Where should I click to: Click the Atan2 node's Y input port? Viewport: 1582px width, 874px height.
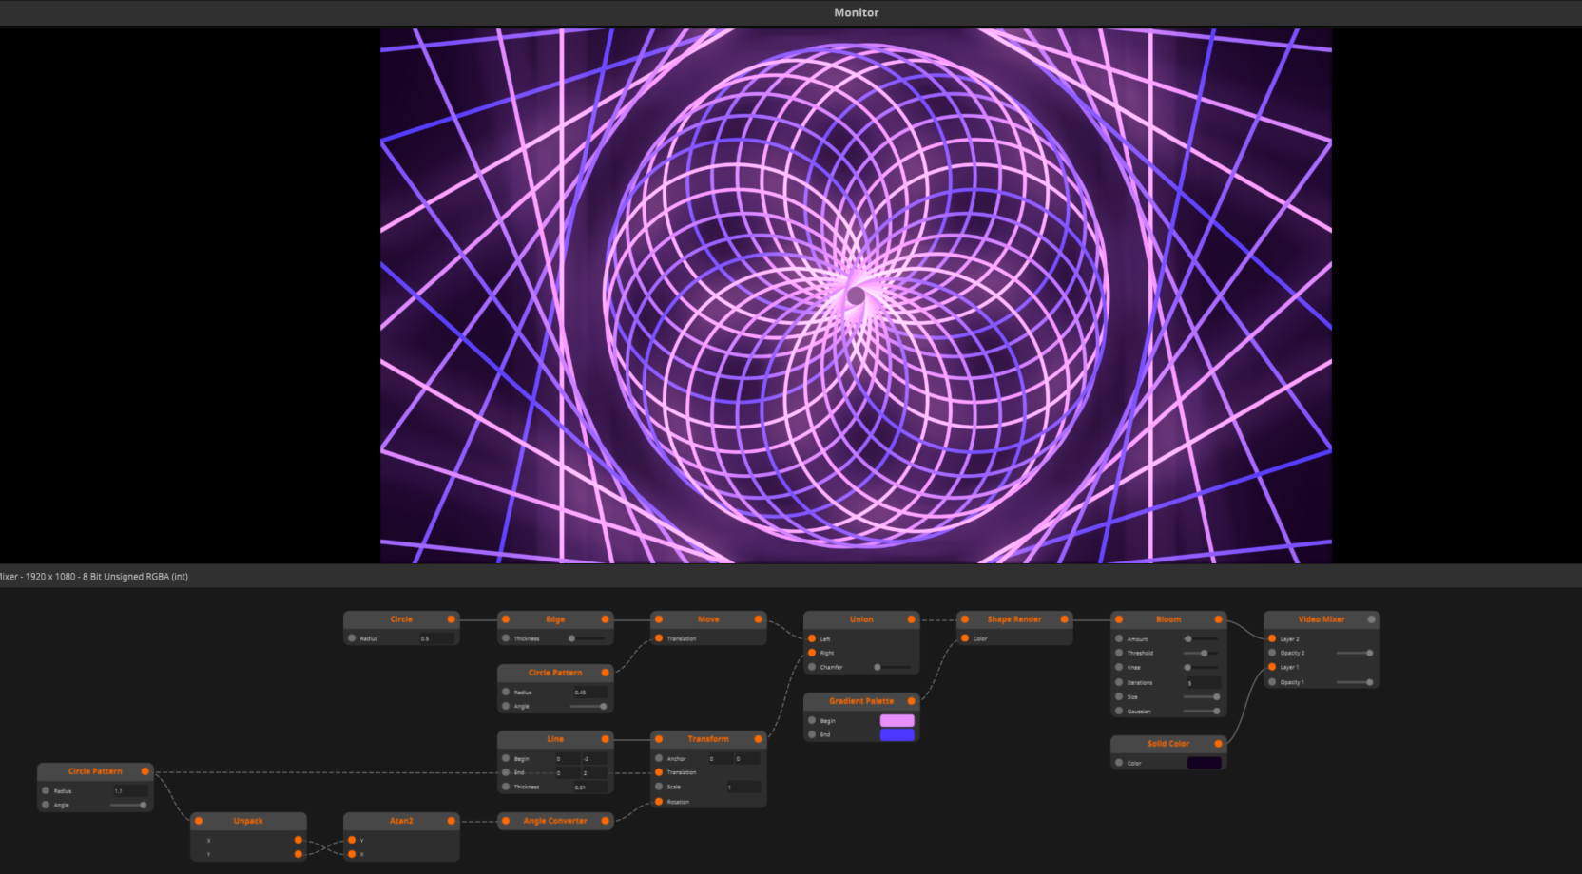[x=352, y=840]
